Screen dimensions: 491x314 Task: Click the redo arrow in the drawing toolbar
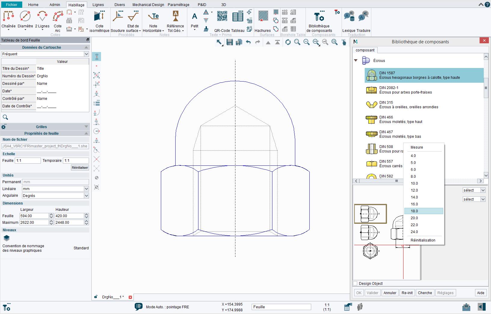pyautogui.click(x=258, y=42)
